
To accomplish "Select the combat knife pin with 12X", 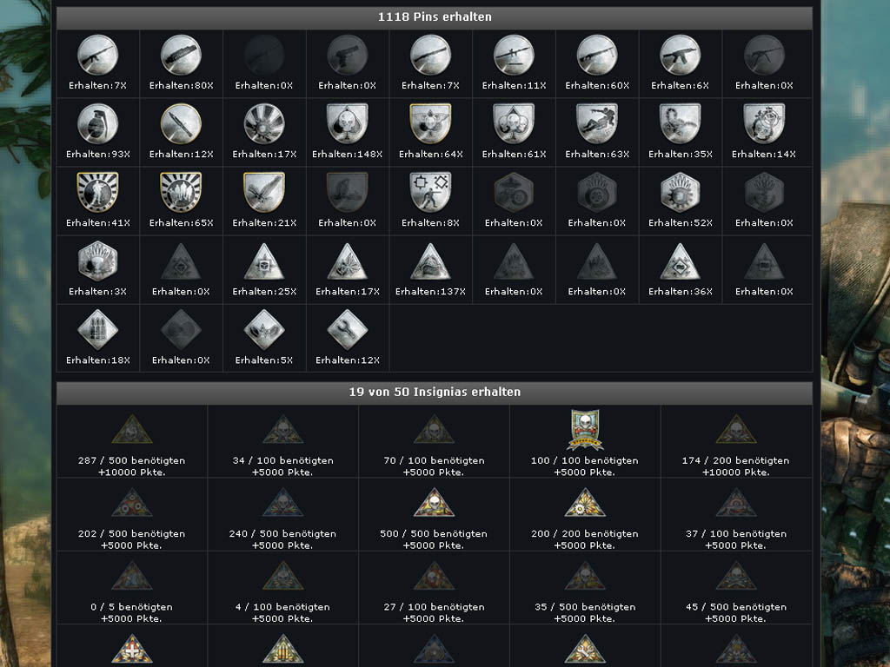I will pyautogui.click(x=181, y=123).
